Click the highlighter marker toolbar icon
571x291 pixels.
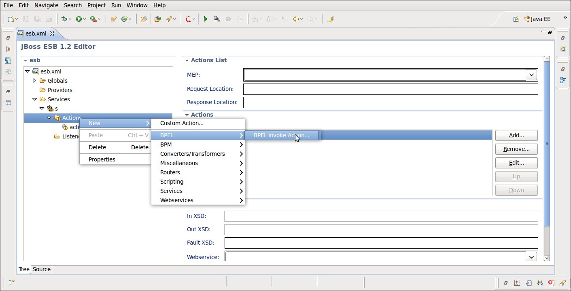pyautogui.click(x=331, y=19)
